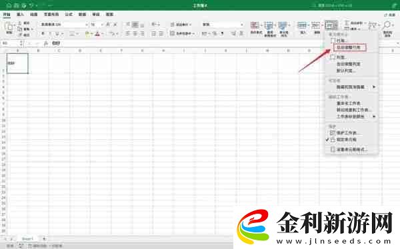Toggle Underline formatting in the ribbon
Viewport: 400px width, 249px height.
point(57,33)
